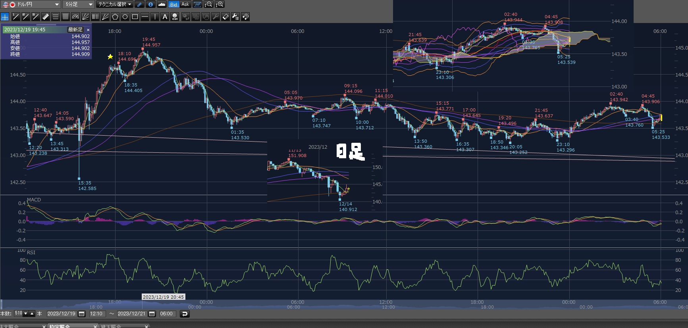The height and width of the screenshot is (328, 688).
Task: Click the reset date range arrow button
Action: tap(185, 314)
